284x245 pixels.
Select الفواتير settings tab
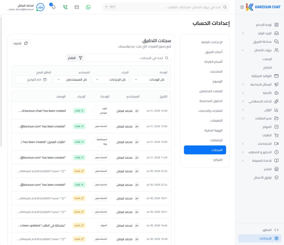[x=205, y=160]
